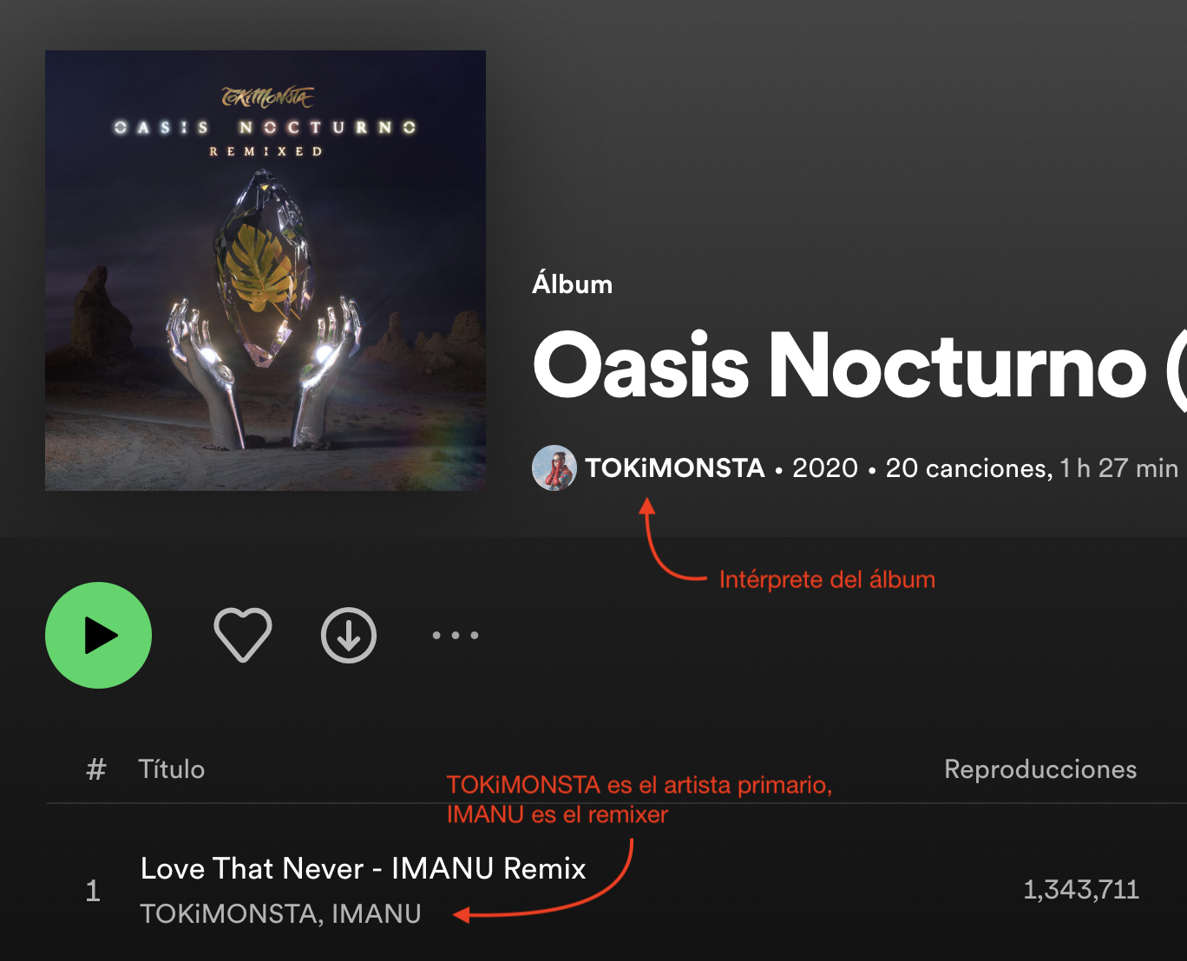Download the album using the arrow icon
This screenshot has width=1187, height=961.
(x=349, y=636)
